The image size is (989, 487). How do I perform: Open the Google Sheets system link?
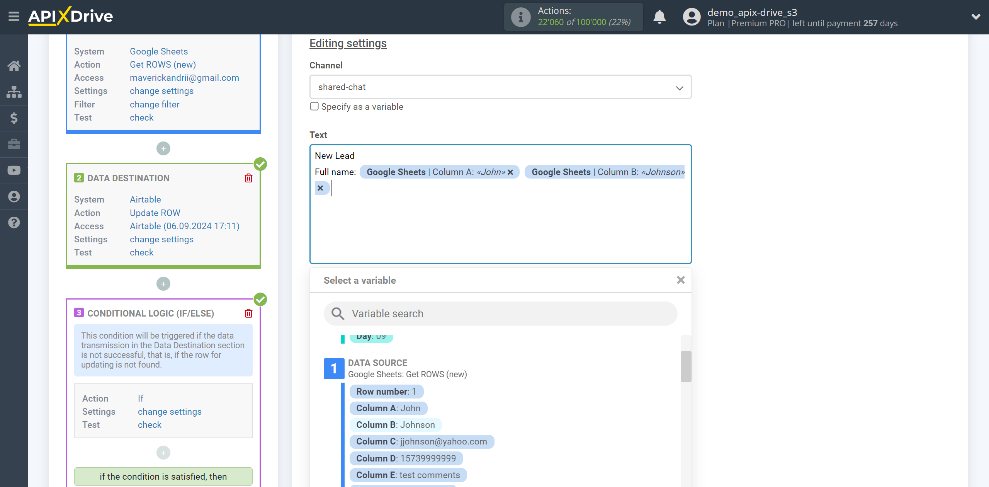pyautogui.click(x=159, y=51)
